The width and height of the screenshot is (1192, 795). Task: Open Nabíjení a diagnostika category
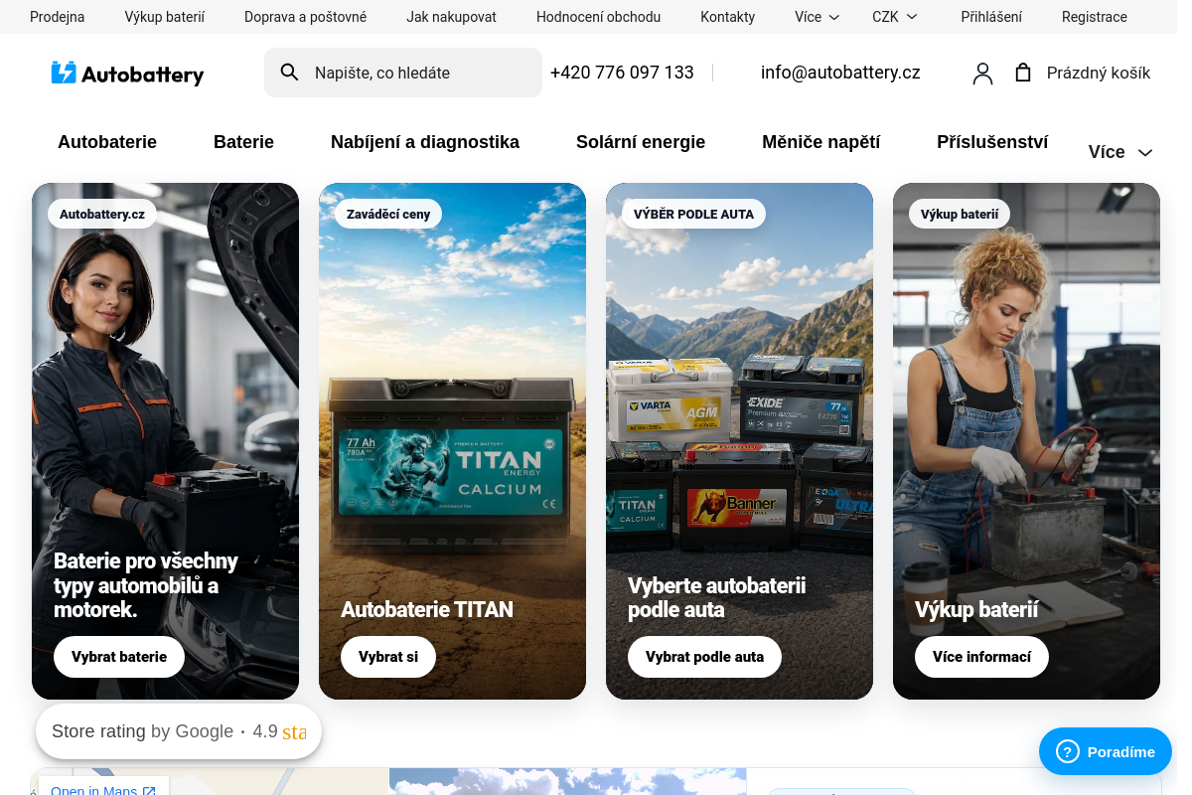(x=425, y=142)
